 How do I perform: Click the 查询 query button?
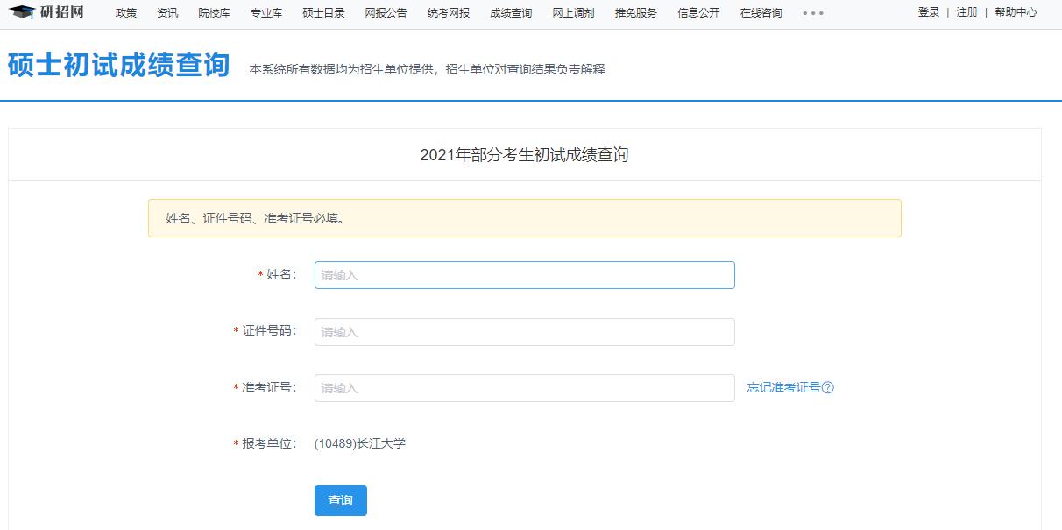(340, 501)
